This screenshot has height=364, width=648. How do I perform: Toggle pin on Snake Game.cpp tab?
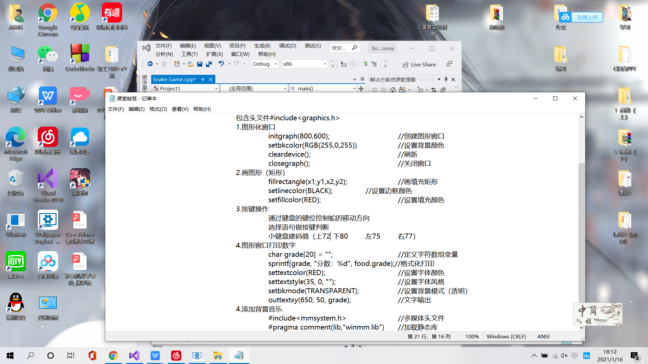click(203, 80)
